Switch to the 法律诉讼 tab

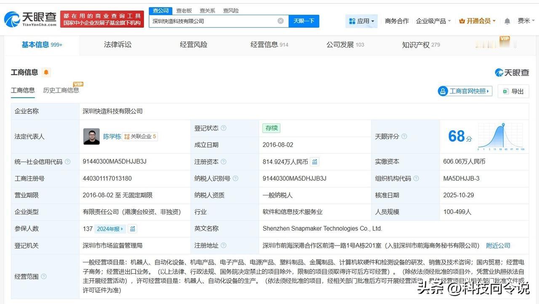coord(117,45)
